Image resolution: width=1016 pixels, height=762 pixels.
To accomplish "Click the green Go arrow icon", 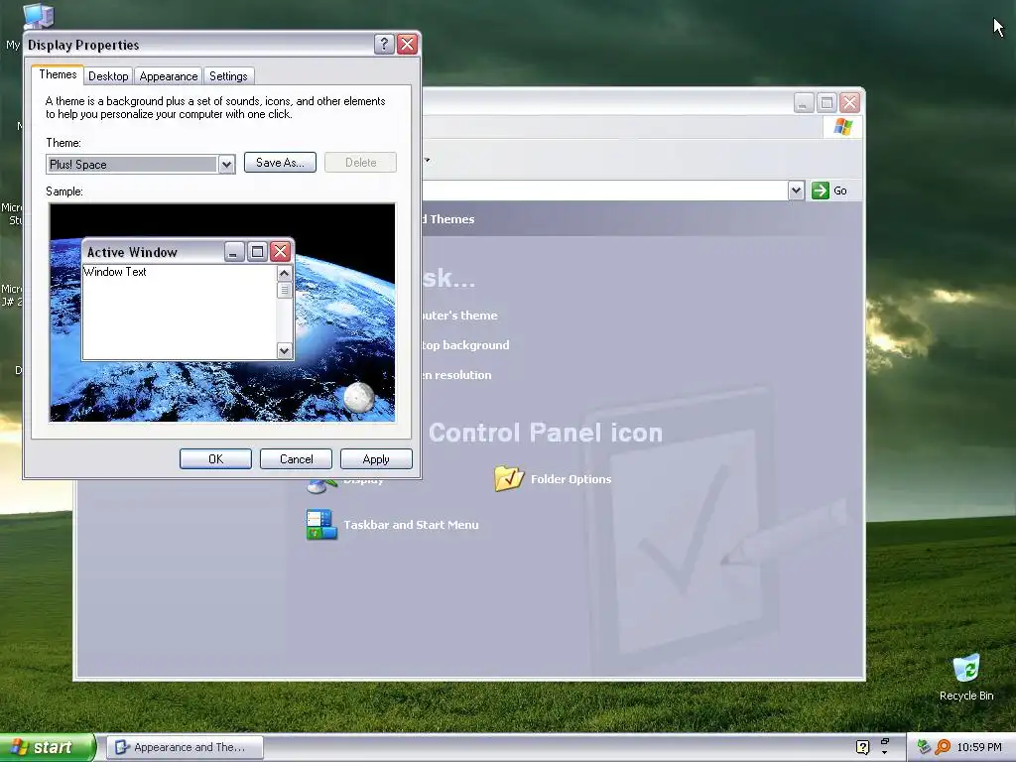I will (x=821, y=190).
